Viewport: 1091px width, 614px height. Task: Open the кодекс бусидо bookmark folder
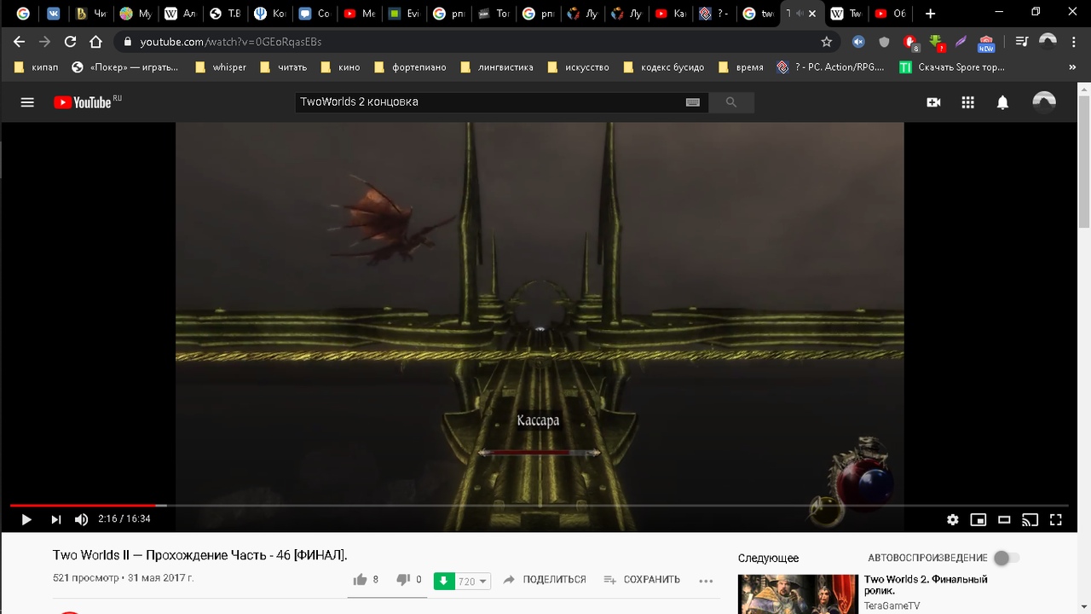[664, 67]
